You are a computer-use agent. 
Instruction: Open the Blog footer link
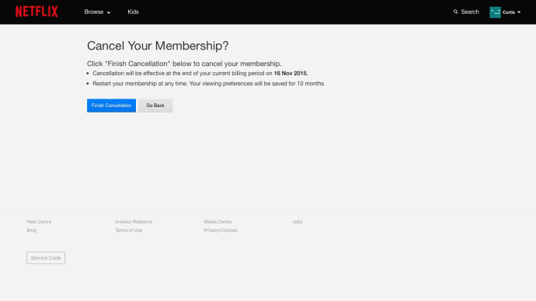(31, 230)
